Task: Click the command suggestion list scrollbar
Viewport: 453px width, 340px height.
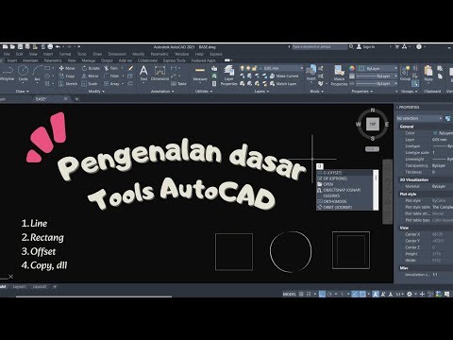Action: coord(376,190)
